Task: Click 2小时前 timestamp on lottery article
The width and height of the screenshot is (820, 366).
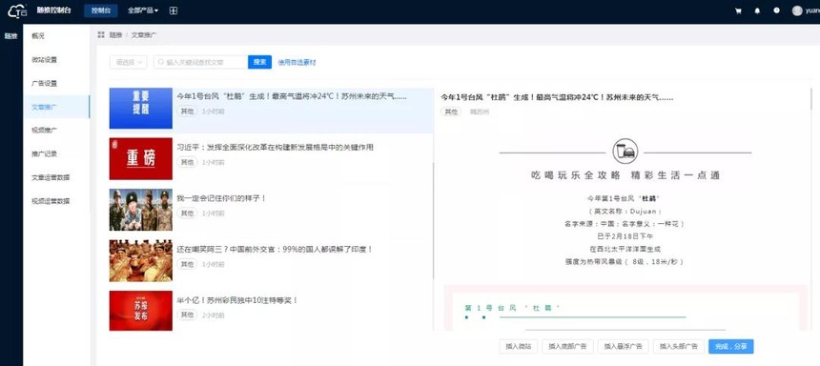Action: 214,315
